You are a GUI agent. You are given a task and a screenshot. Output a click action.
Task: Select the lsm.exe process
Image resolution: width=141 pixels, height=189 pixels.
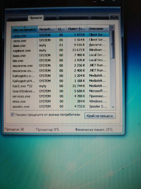point(60,60)
